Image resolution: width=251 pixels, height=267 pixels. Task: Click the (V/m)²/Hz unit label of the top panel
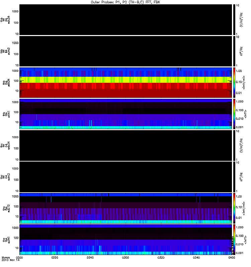pyautogui.click(x=241, y=20)
